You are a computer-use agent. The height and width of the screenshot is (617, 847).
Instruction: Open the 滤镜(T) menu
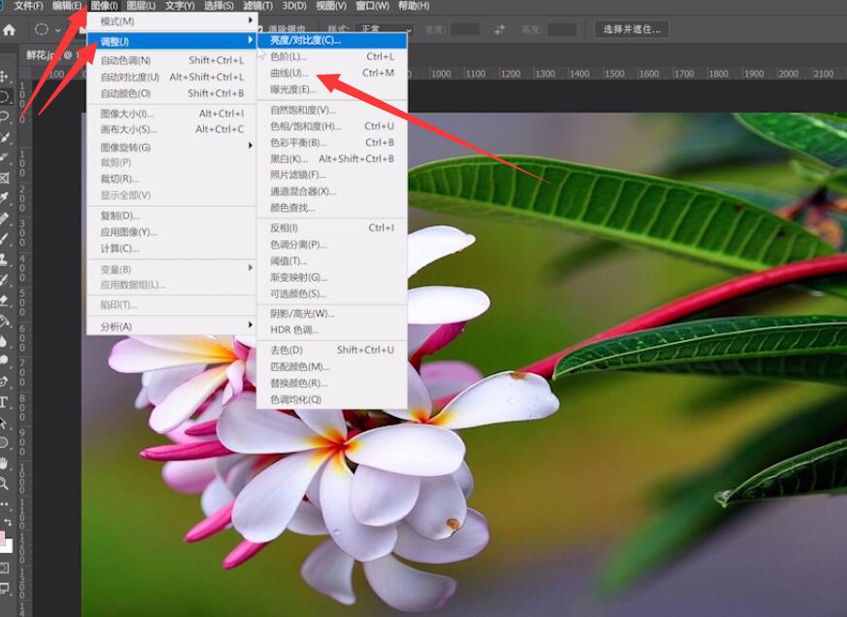point(257,6)
